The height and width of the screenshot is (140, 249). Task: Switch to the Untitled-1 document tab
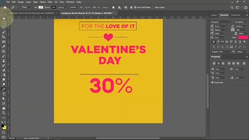tap(32, 13)
